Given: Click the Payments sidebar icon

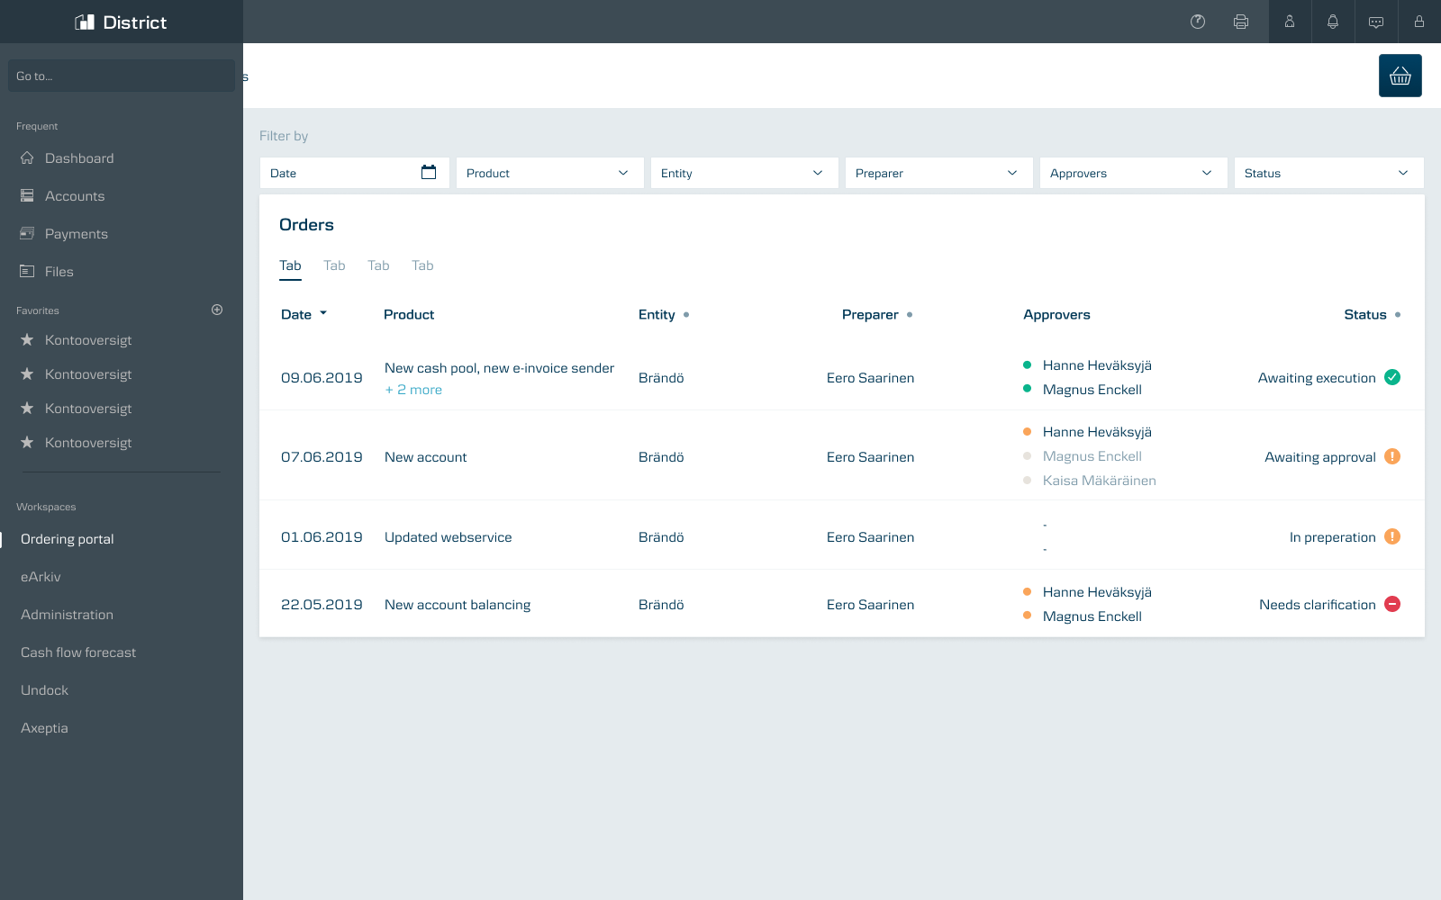Looking at the screenshot, I should tap(27, 233).
